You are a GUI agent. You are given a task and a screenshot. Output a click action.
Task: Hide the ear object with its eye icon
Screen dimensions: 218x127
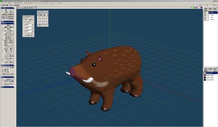(205, 17)
